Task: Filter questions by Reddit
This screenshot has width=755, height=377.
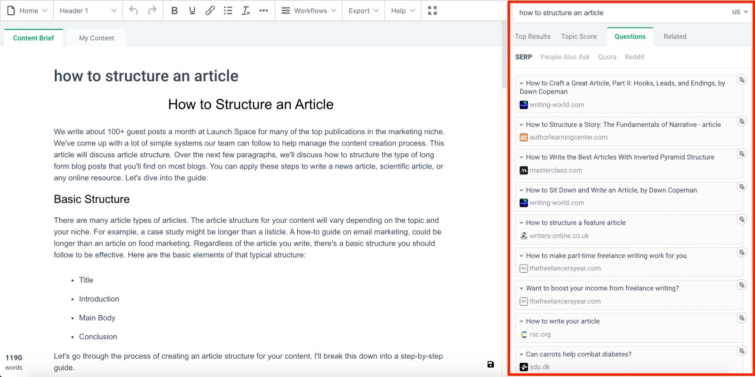Action: [x=634, y=57]
